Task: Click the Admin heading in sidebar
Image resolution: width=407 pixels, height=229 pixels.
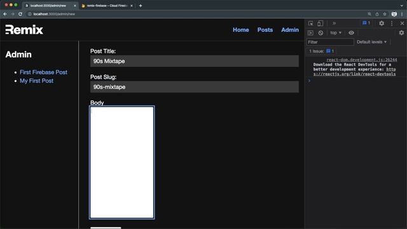Action: pyautogui.click(x=18, y=55)
